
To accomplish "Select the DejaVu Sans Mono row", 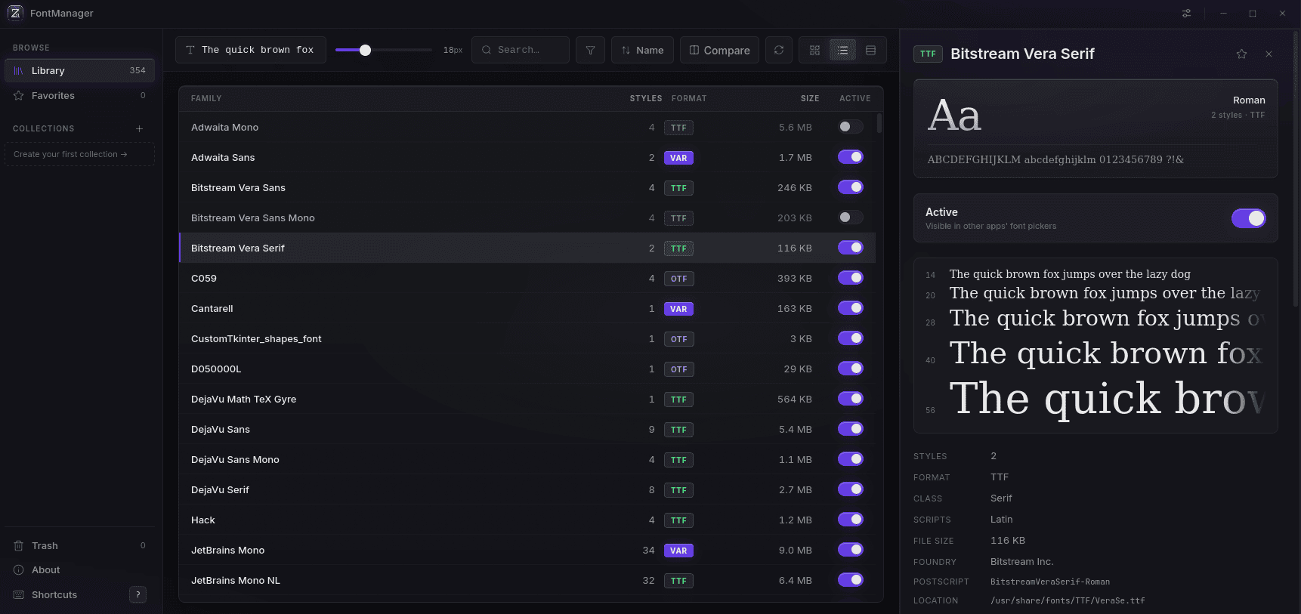I will (x=527, y=459).
